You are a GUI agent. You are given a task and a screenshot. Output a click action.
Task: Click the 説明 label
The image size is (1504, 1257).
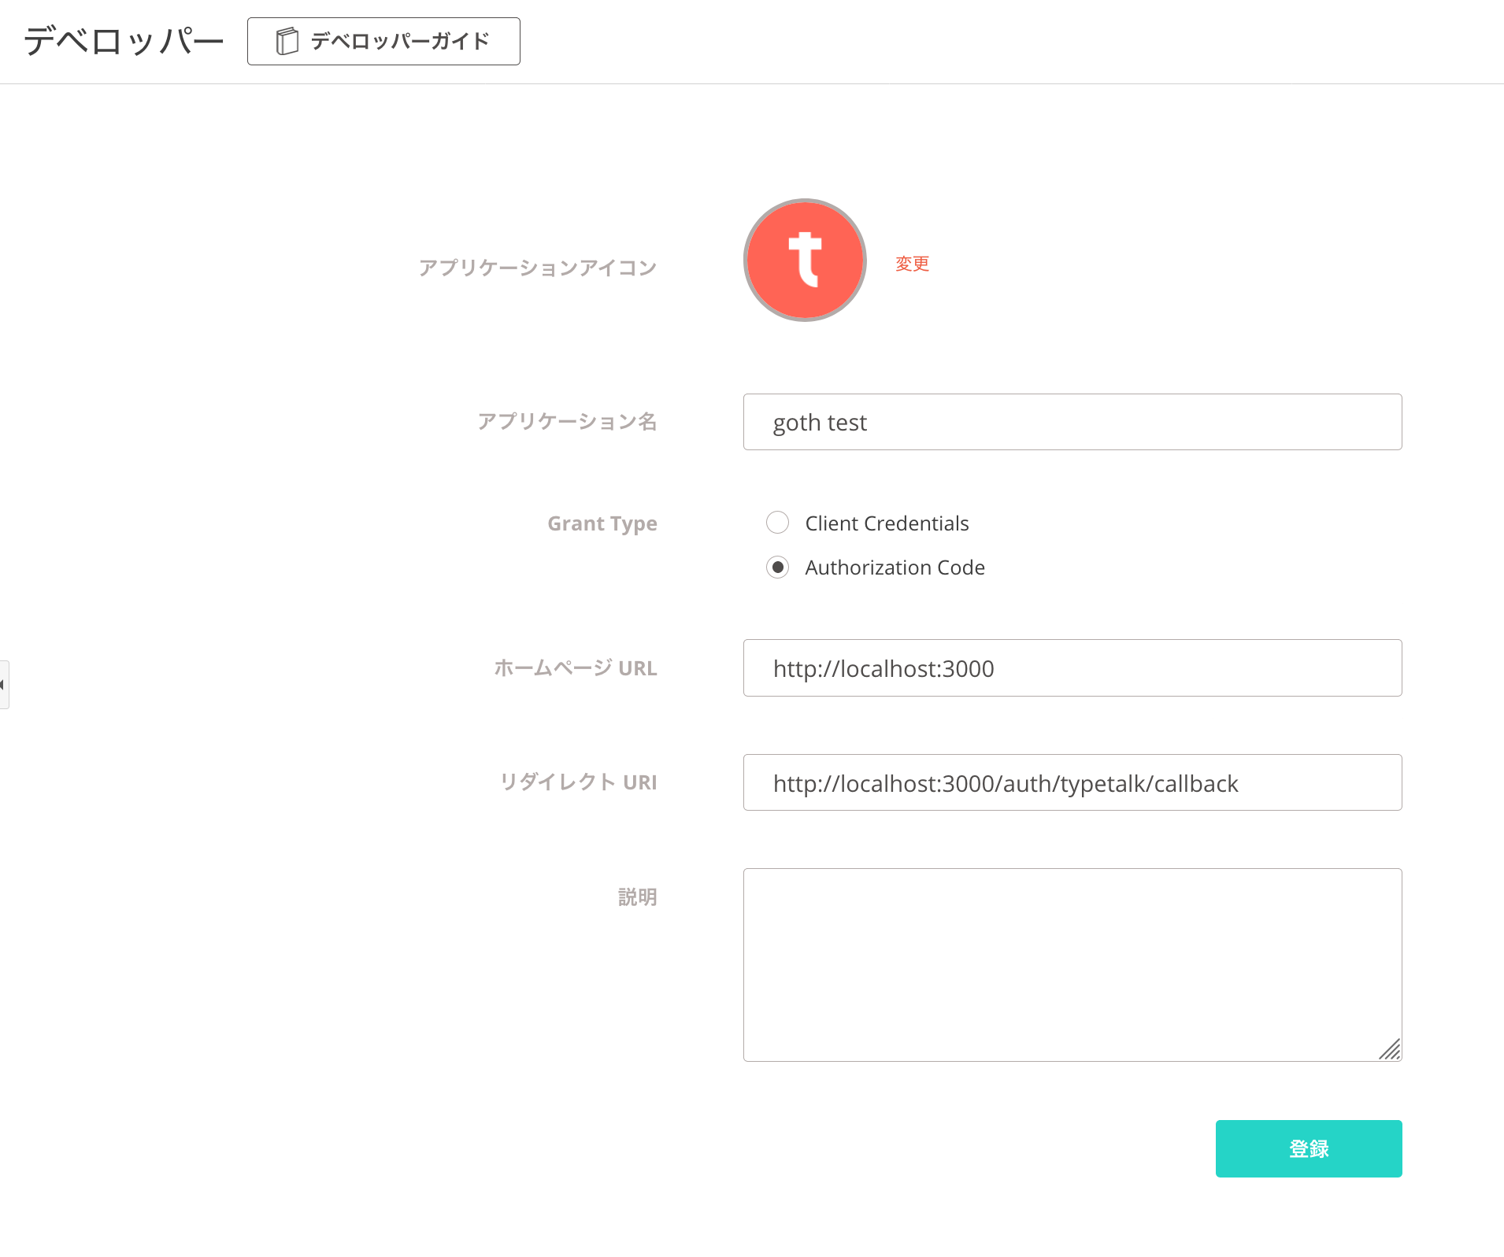tap(638, 897)
